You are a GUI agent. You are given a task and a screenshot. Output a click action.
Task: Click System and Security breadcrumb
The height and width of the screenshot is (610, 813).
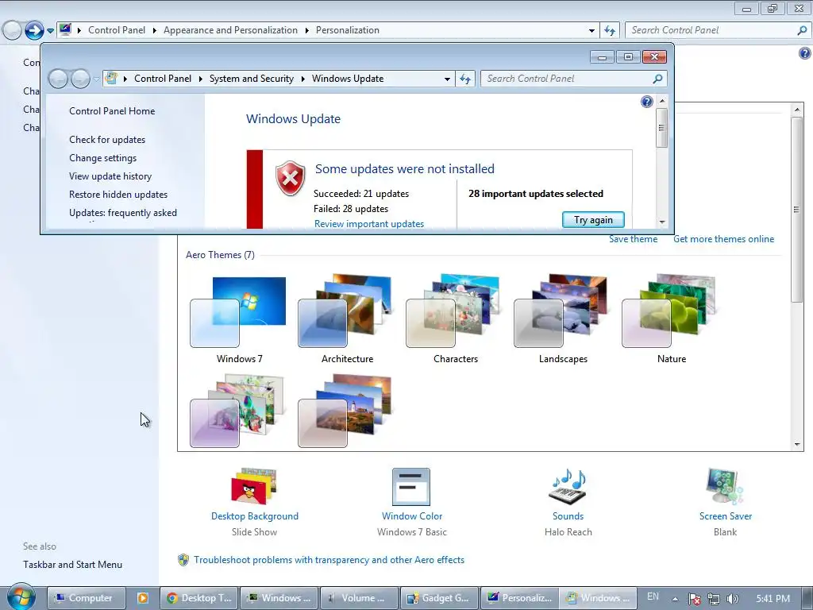(252, 79)
